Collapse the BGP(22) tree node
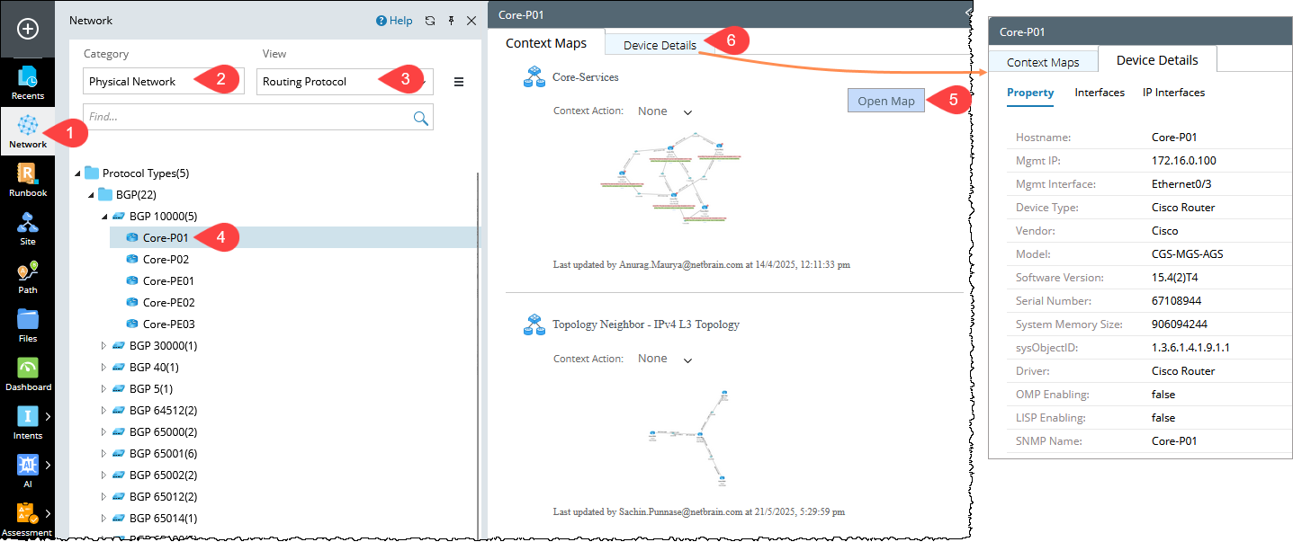1293x542 pixels. click(x=90, y=195)
